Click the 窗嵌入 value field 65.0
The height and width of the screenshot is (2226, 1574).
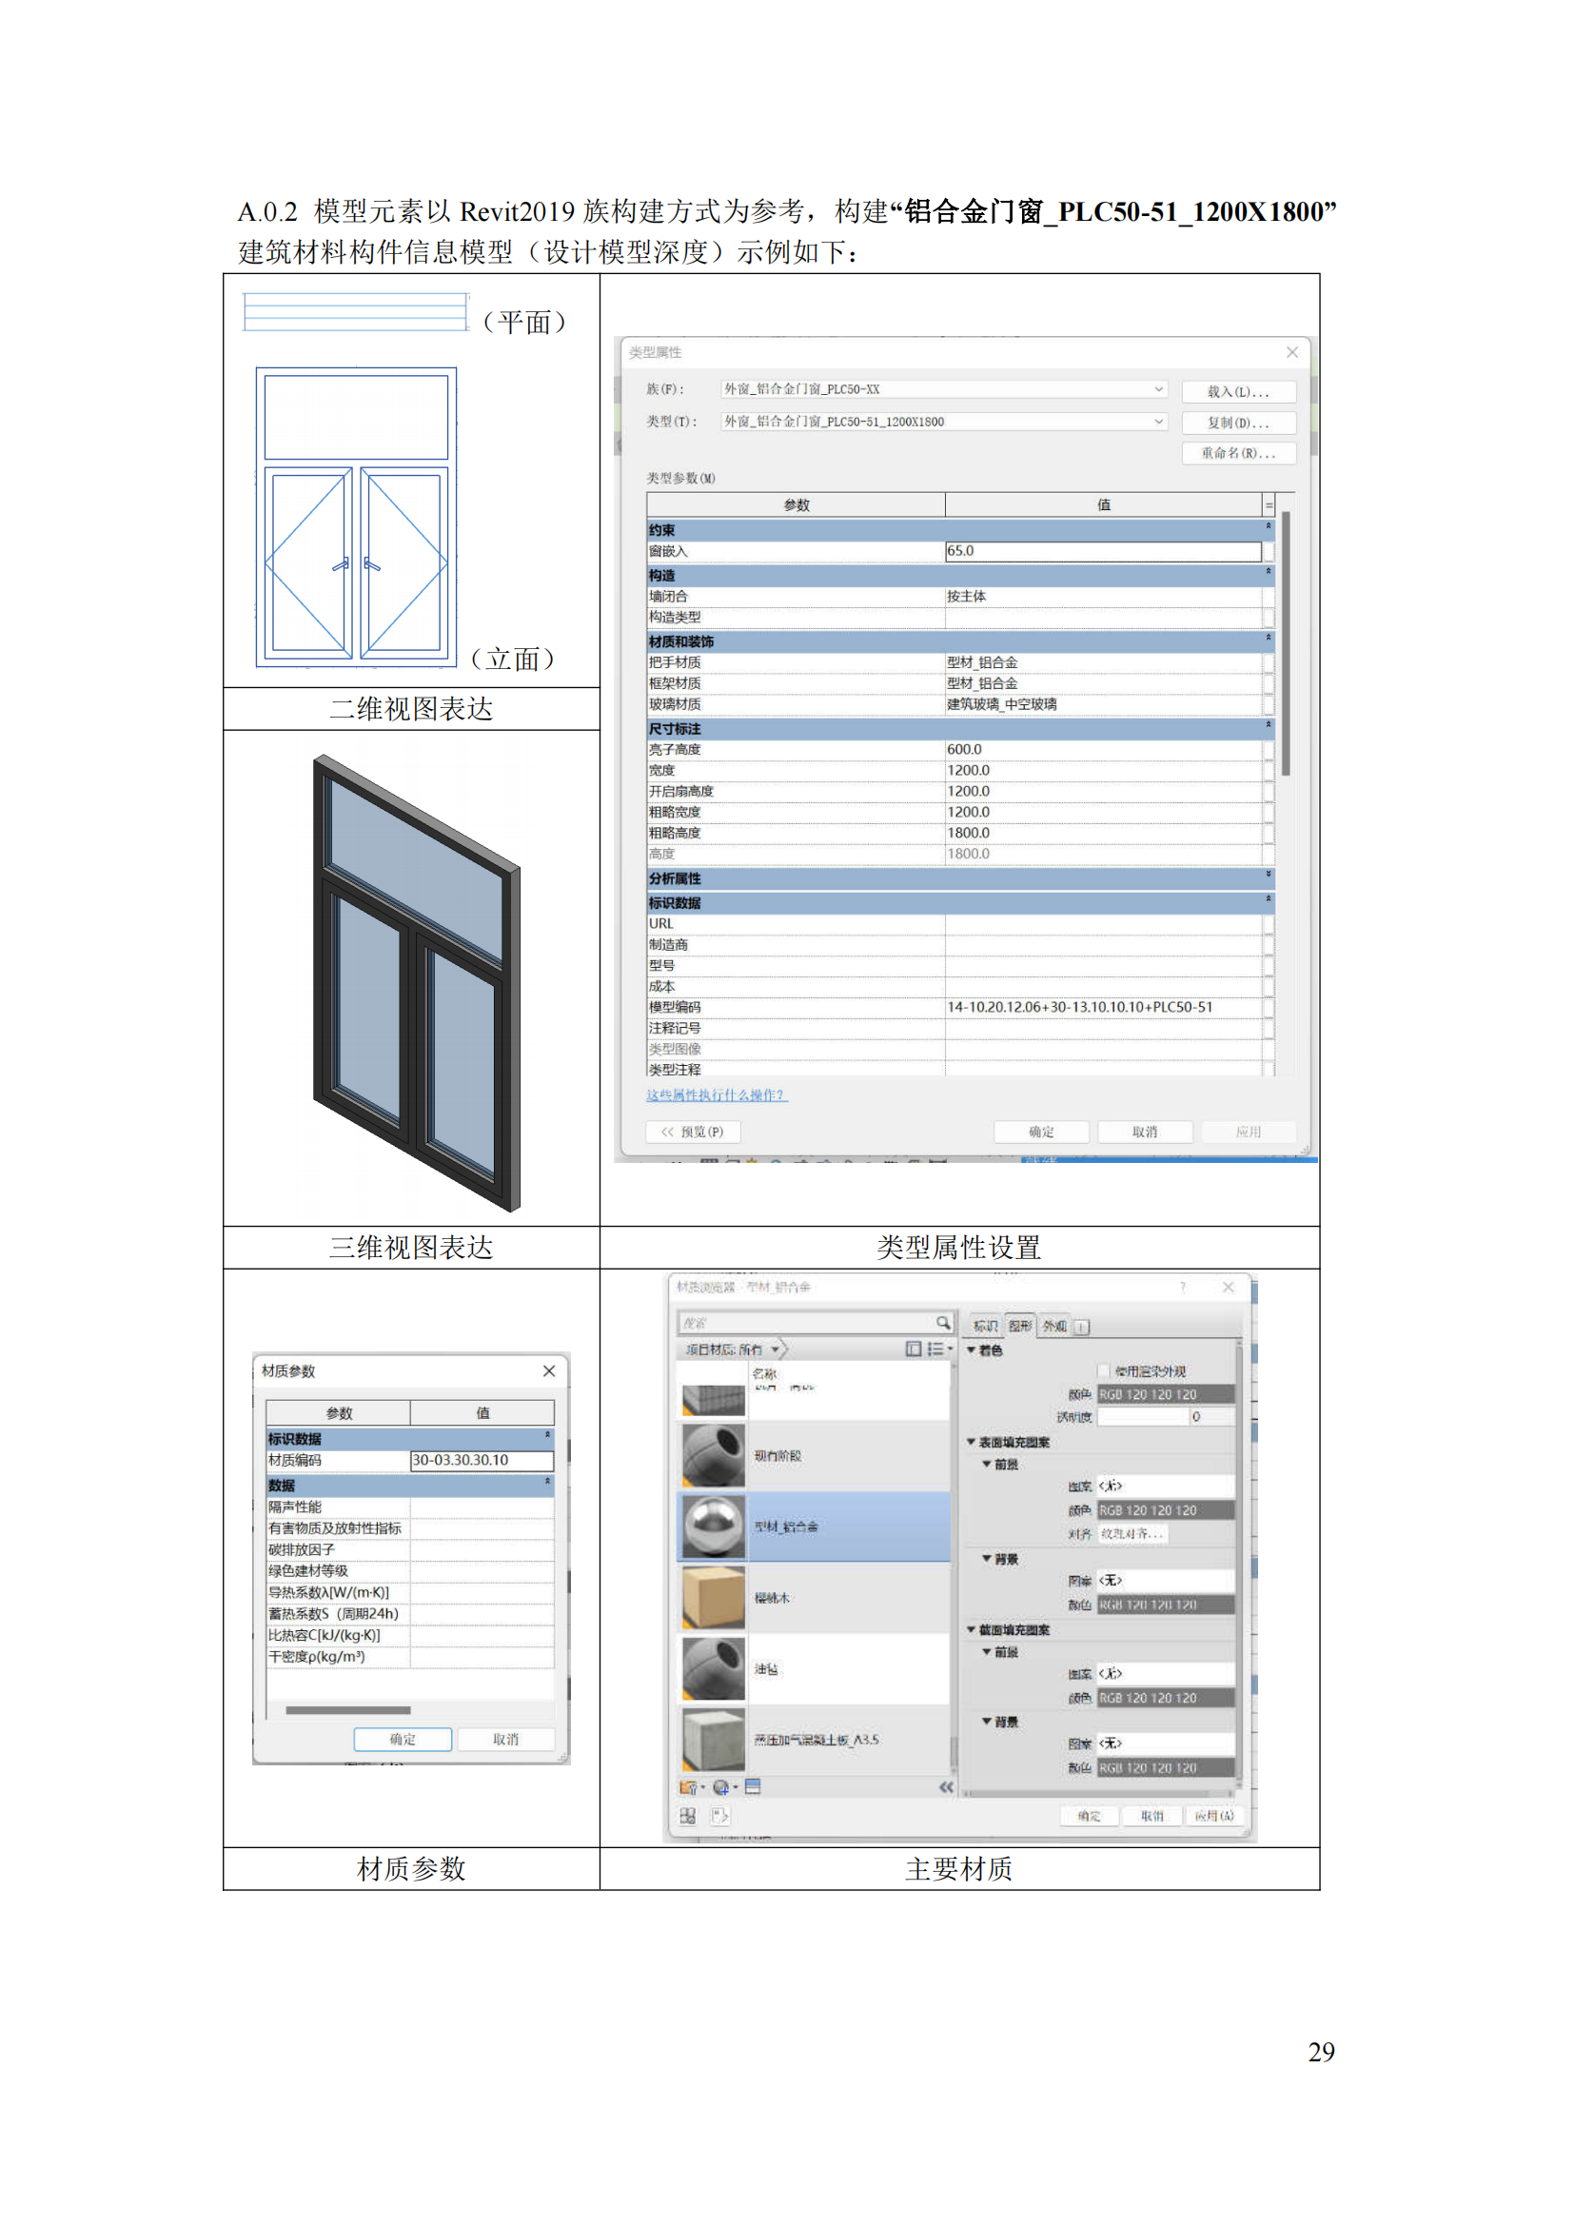(x=1103, y=551)
